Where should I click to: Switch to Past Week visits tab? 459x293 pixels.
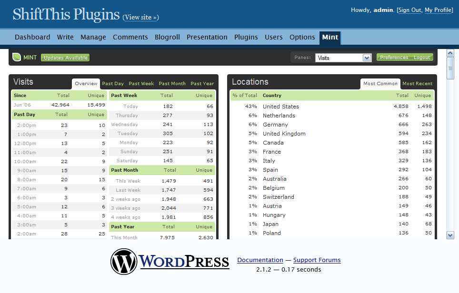point(141,84)
